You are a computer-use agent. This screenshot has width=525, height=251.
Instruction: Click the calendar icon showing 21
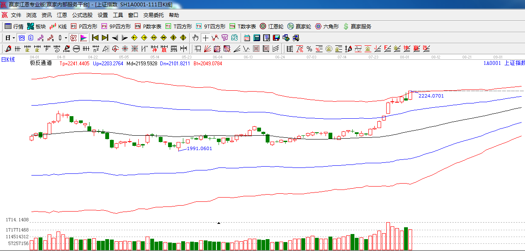click(x=247, y=38)
